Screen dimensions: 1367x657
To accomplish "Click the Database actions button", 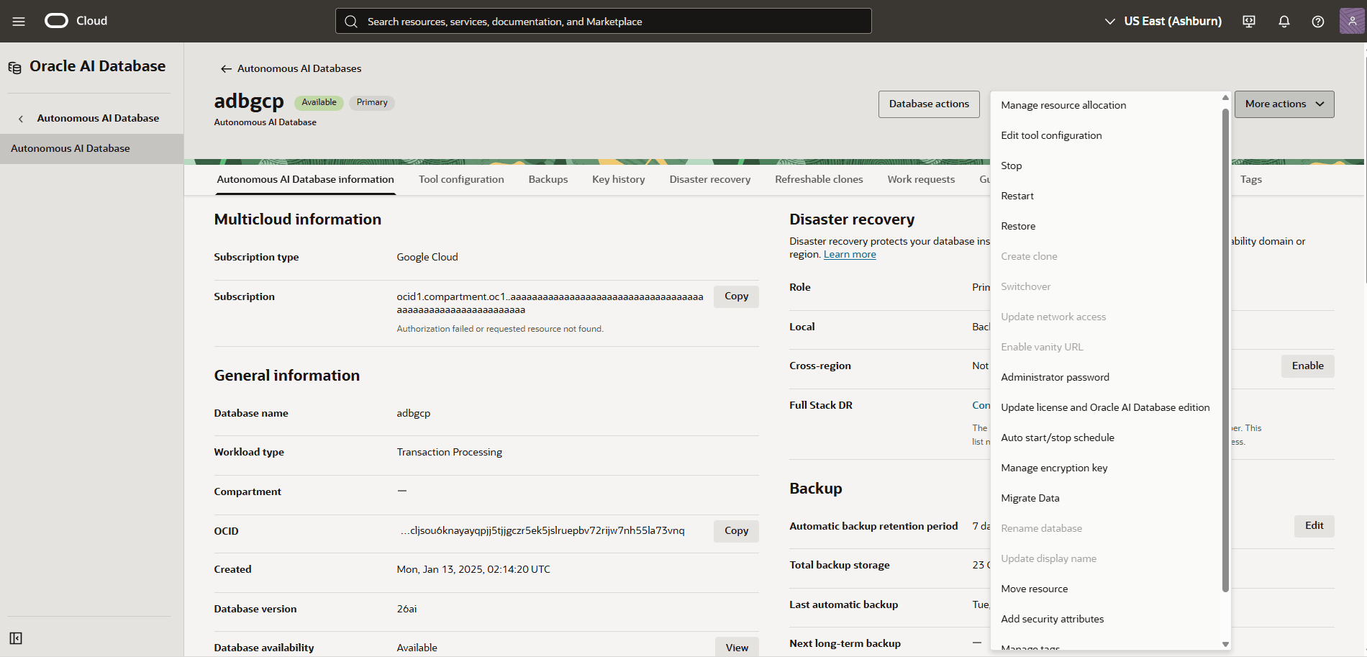I will (x=929, y=104).
